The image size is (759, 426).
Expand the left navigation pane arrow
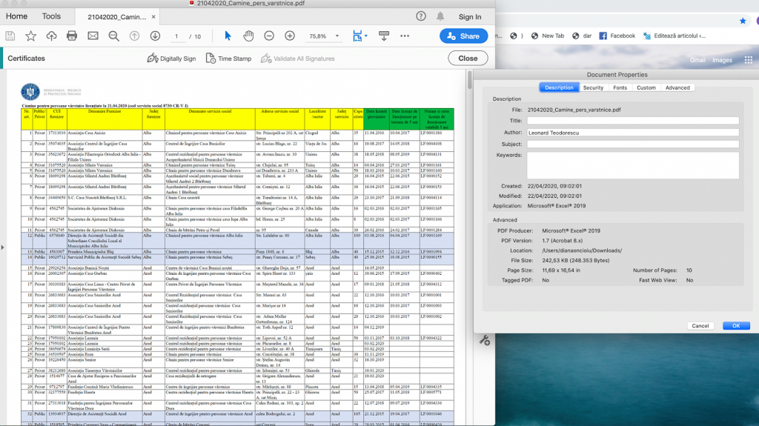[x=2, y=247]
